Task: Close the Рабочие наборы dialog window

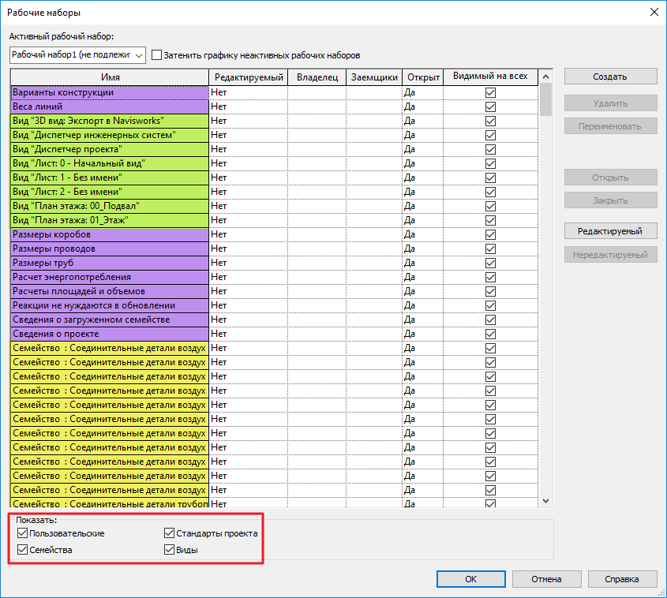Action: click(654, 12)
